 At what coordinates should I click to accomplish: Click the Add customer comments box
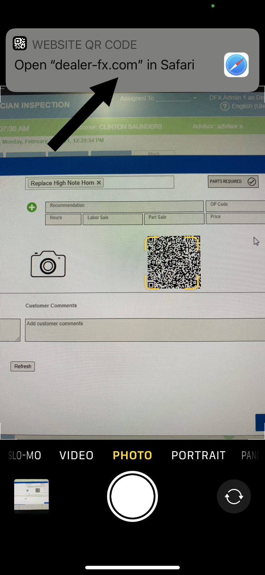click(145, 330)
